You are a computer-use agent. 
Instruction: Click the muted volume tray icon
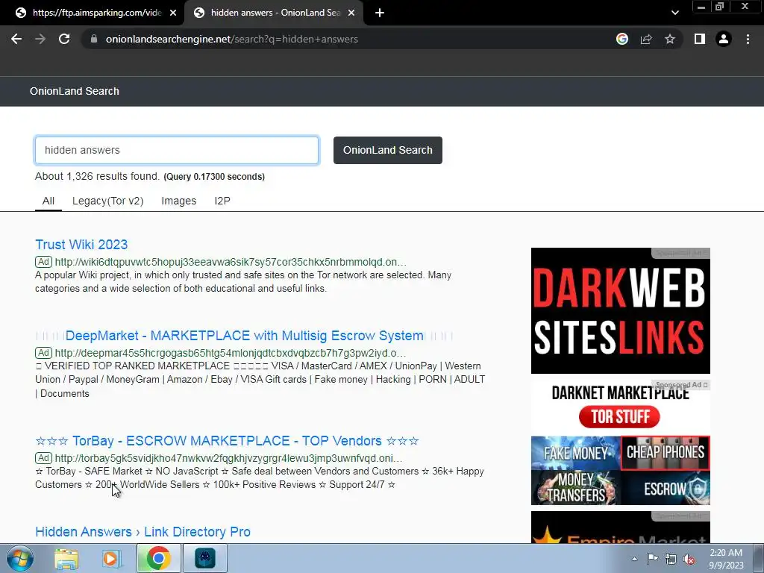point(689,559)
